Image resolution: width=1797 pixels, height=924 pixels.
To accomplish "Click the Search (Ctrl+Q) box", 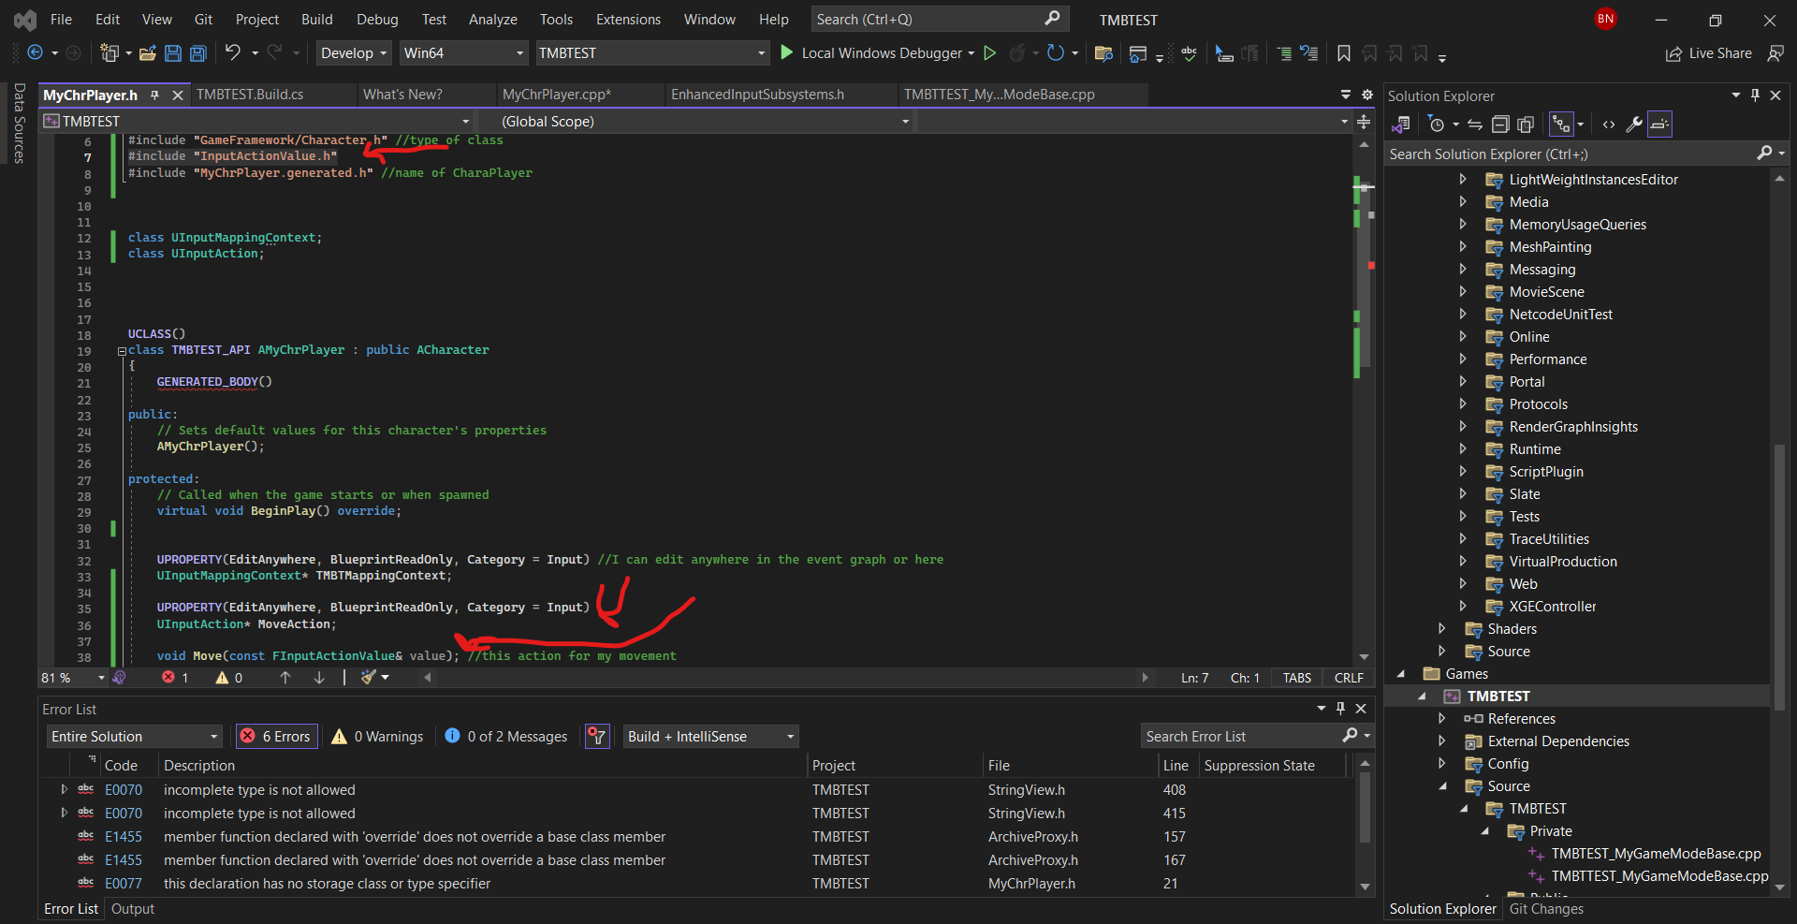I will coord(939,20).
